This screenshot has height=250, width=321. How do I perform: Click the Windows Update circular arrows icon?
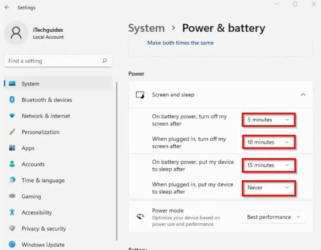click(x=12, y=244)
